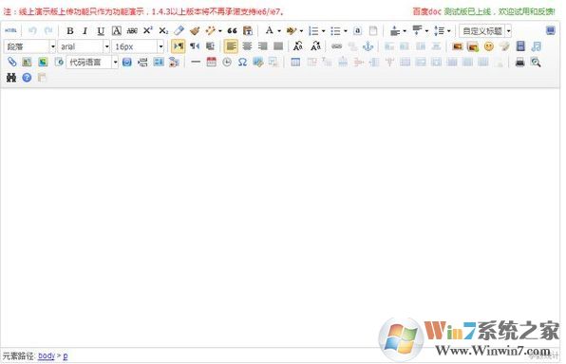Image resolution: width=566 pixels, height=364 pixels.
Task: Insert a horizontal rule line
Action: [196, 62]
